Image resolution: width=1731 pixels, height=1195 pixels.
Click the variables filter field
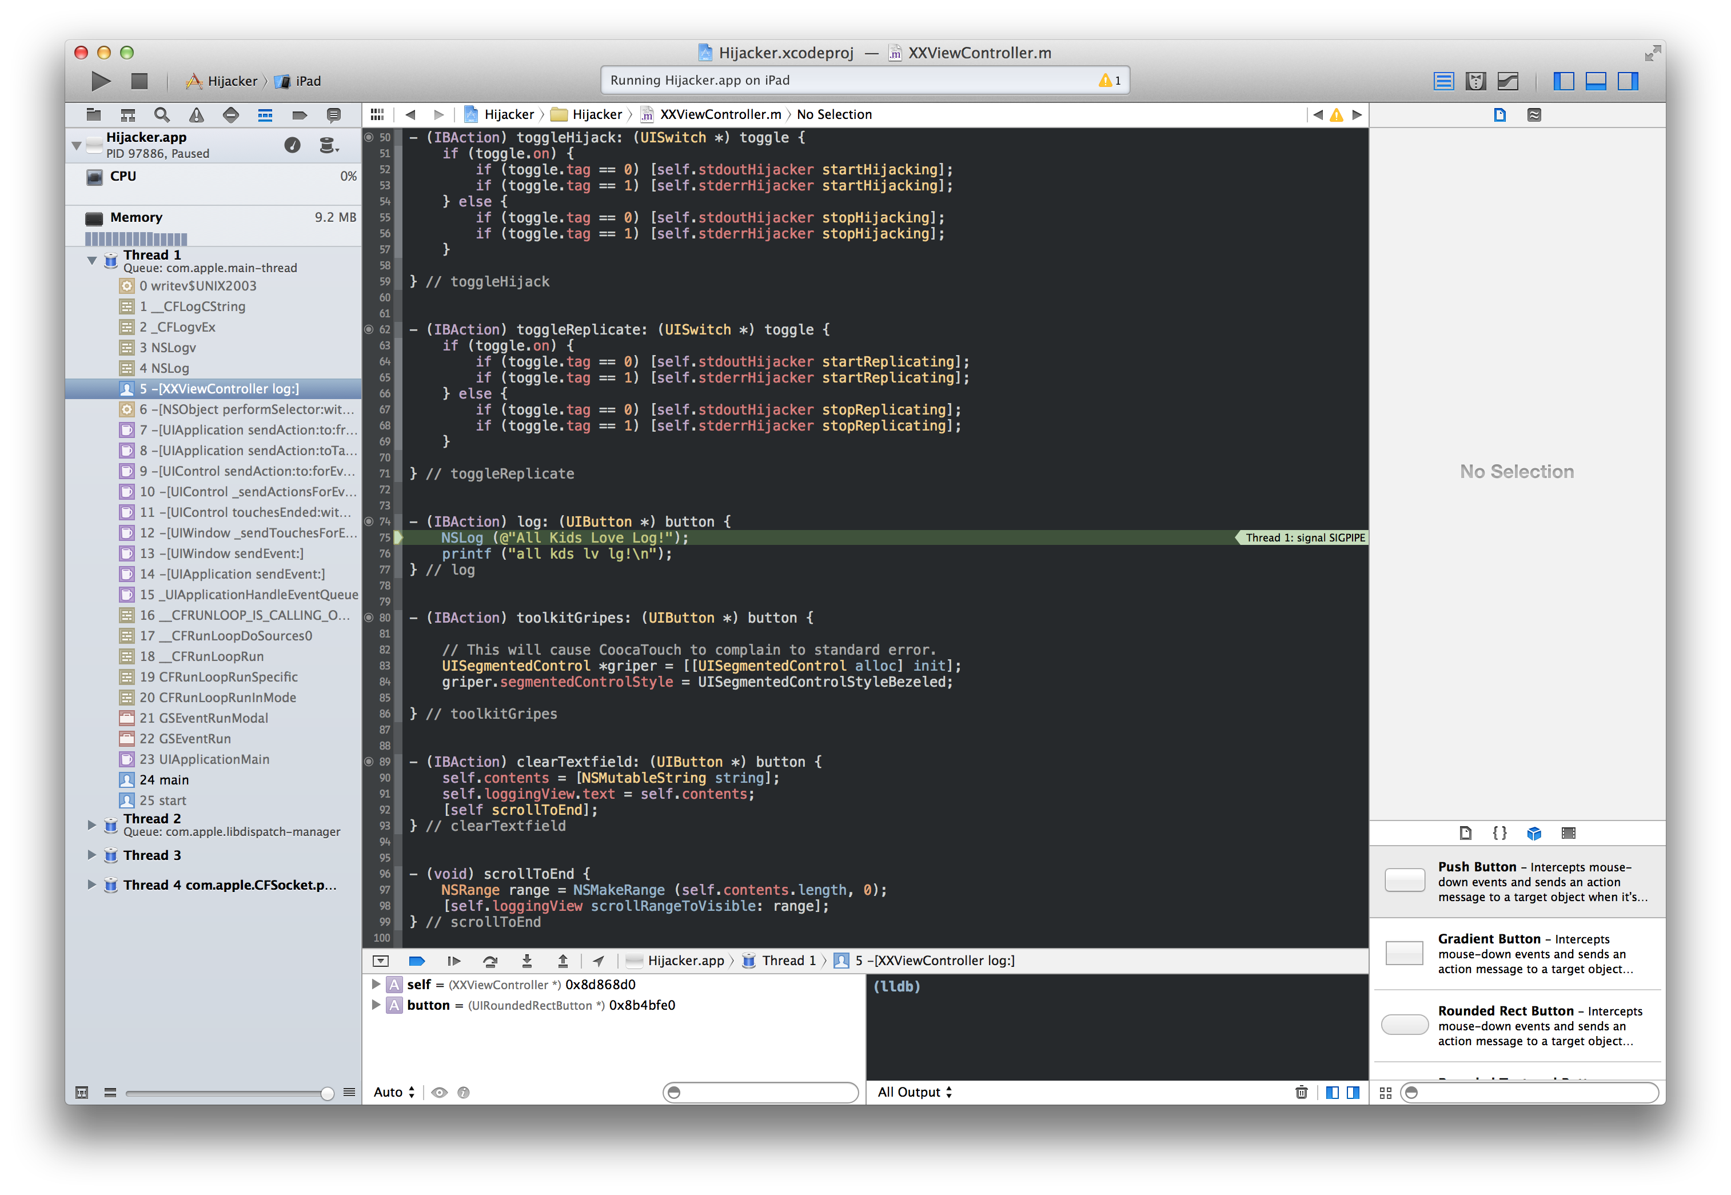click(760, 1093)
